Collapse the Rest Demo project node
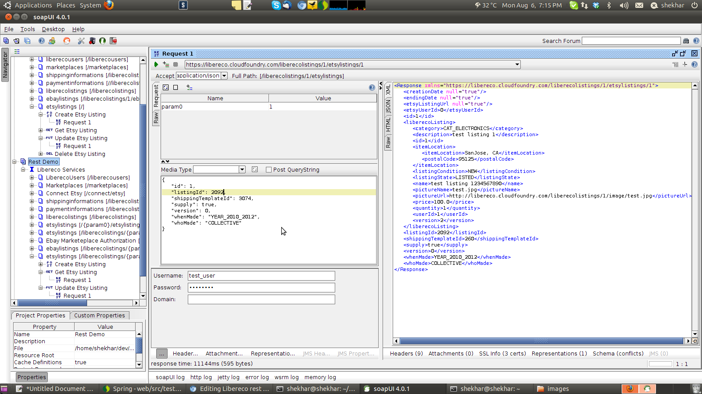Screen dimensions: 702x394 tap(14, 162)
